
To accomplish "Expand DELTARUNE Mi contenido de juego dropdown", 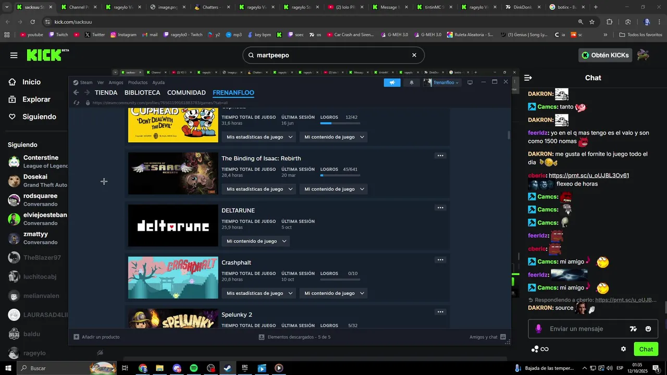I will click(255, 241).
